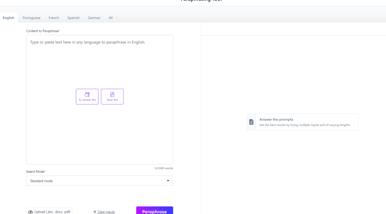Click the Upload (.doc, .docx, .pdf) label
The image size is (386, 214).
[x=53, y=212]
